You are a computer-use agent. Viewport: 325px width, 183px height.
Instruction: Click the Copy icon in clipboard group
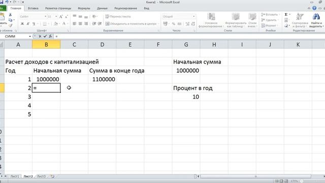pos(10,20)
